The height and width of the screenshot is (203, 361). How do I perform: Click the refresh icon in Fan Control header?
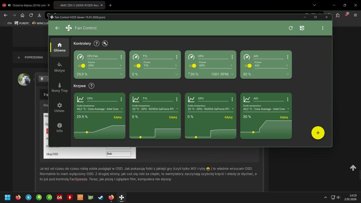pos(291,28)
